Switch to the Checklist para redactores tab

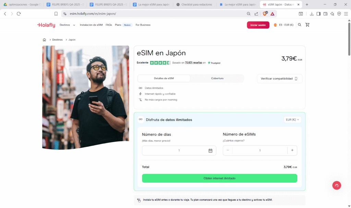196,4
